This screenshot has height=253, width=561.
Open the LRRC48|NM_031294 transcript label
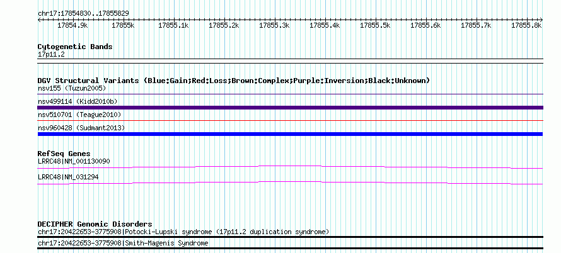click(x=68, y=177)
